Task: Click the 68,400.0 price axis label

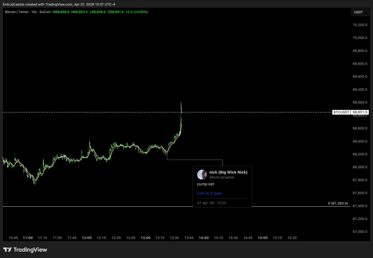Action: click(360, 141)
